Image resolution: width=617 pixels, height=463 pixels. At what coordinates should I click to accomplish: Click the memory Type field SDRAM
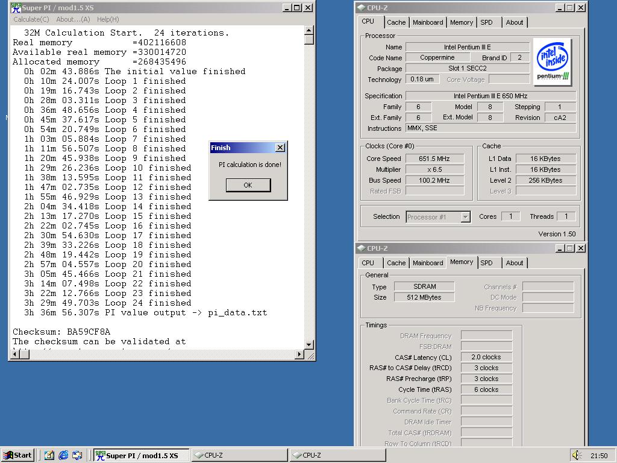tap(424, 286)
